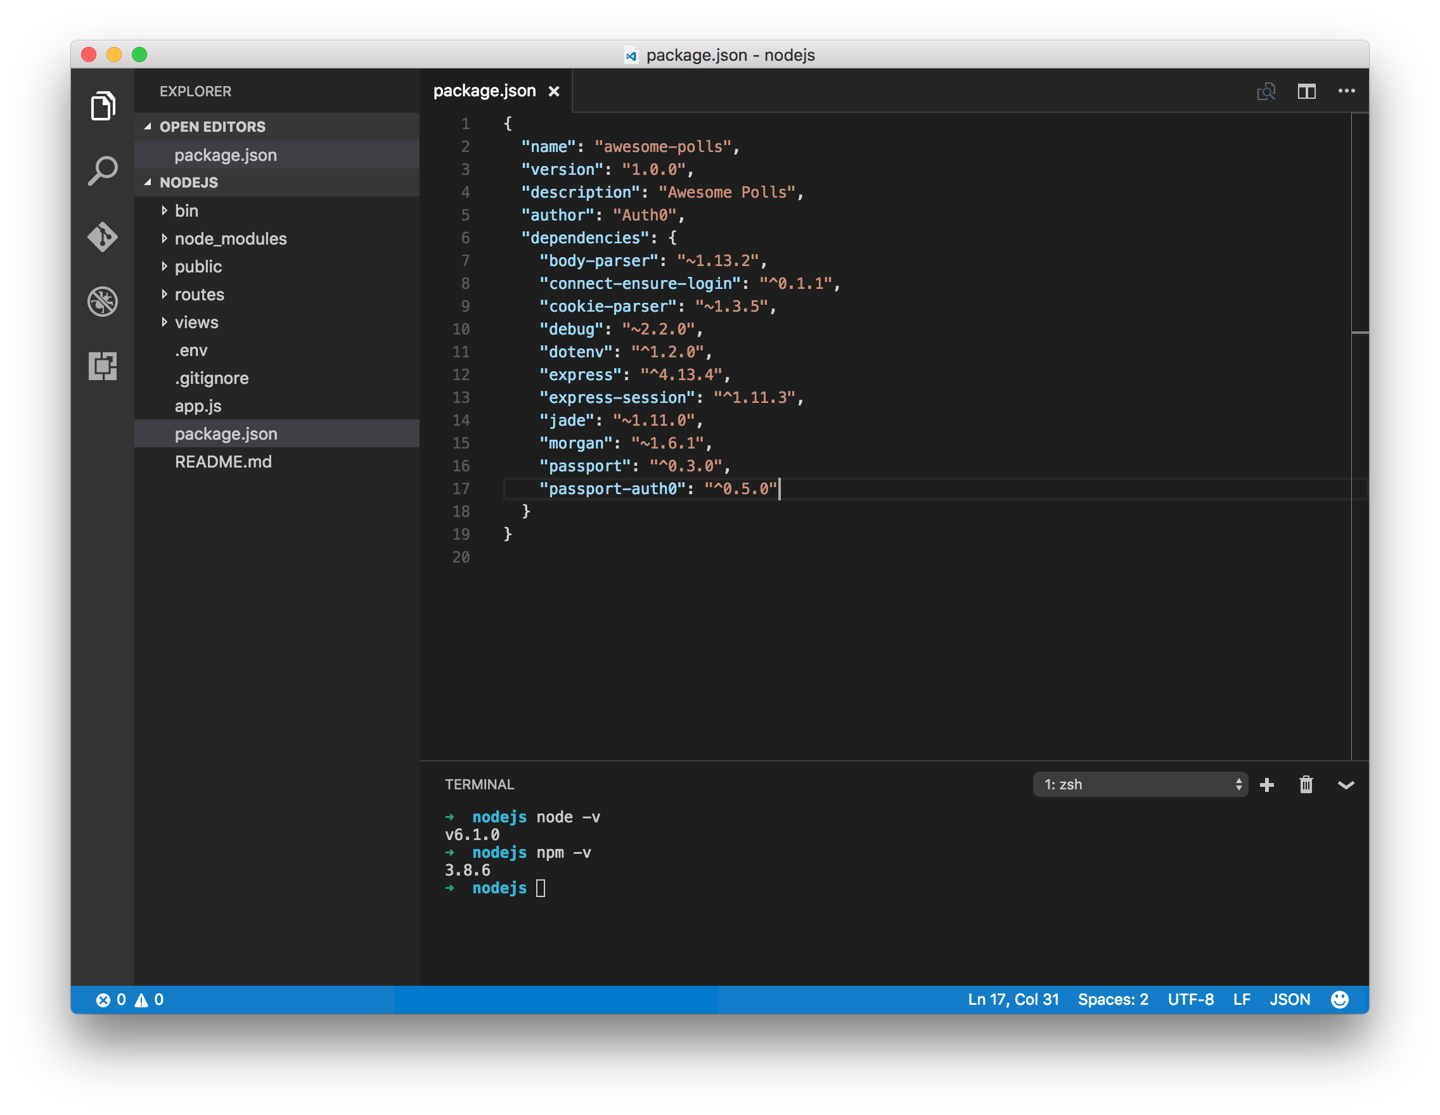Open README.md from the file tree
Viewport: 1440px width, 1115px height.
(x=224, y=461)
